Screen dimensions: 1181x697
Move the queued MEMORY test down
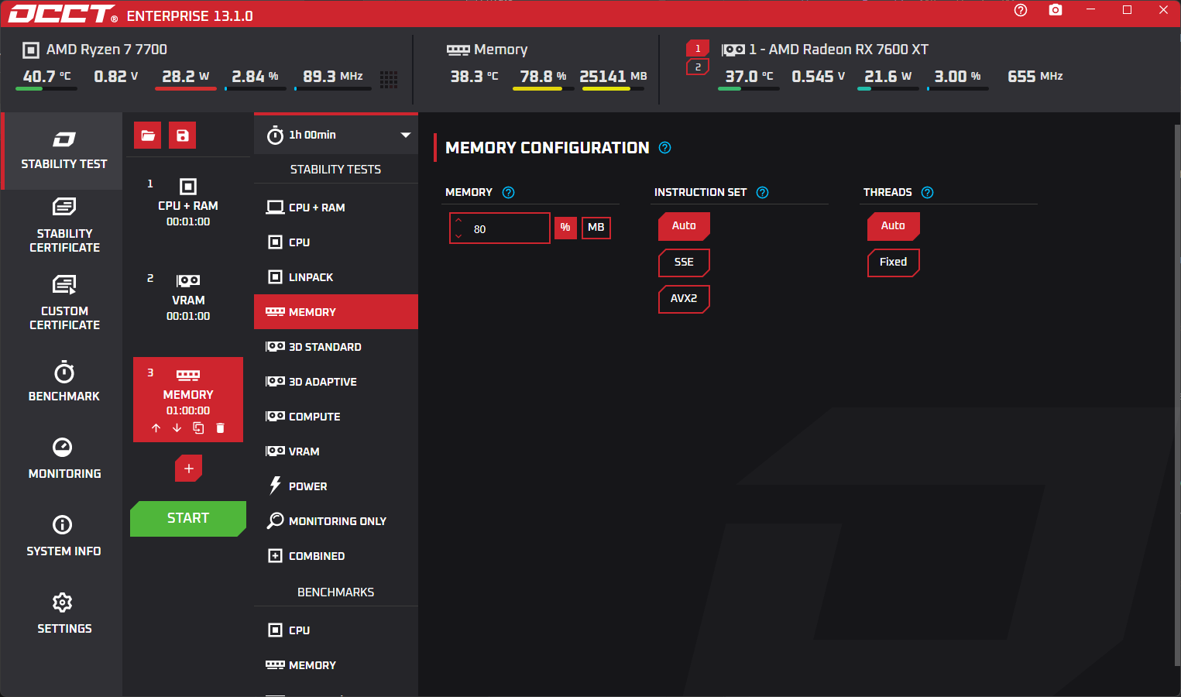[x=177, y=428]
